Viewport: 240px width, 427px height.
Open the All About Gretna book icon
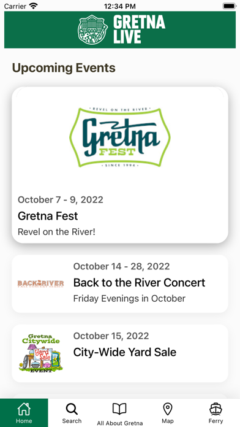[x=119, y=409]
